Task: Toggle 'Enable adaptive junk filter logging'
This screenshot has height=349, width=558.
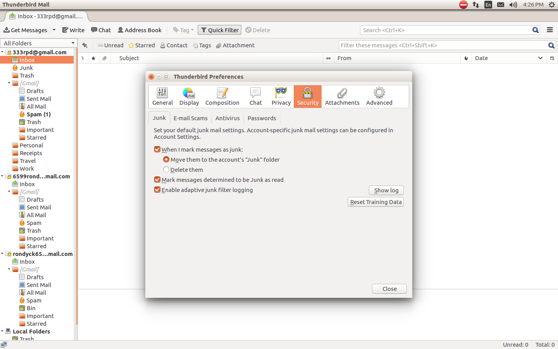Action: pos(157,190)
